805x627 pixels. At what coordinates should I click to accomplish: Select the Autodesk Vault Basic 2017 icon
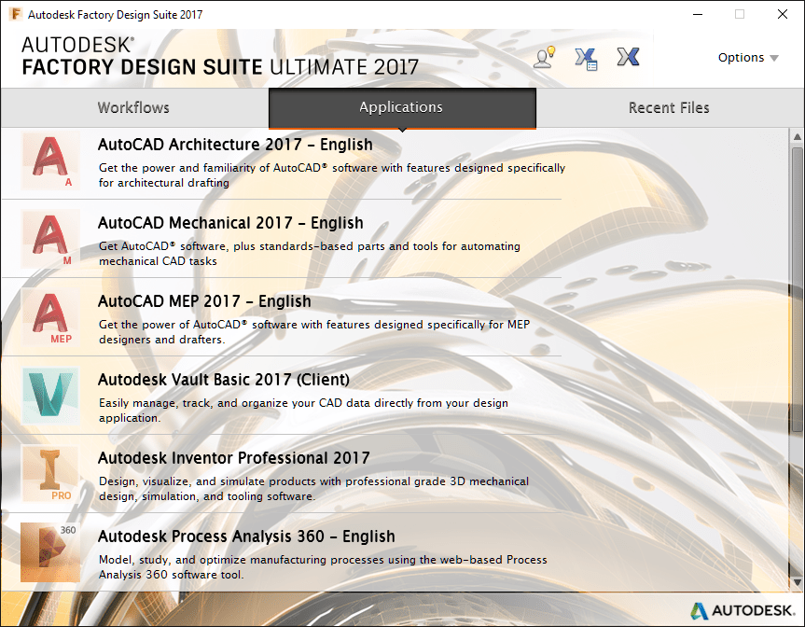click(49, 396)
